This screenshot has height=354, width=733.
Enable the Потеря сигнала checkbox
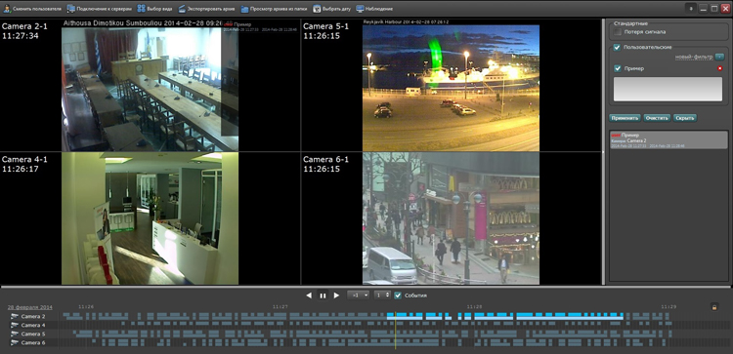618,32
